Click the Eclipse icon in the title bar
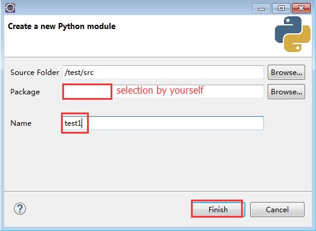Screen dimensions: 316x231 coord(10,8)
